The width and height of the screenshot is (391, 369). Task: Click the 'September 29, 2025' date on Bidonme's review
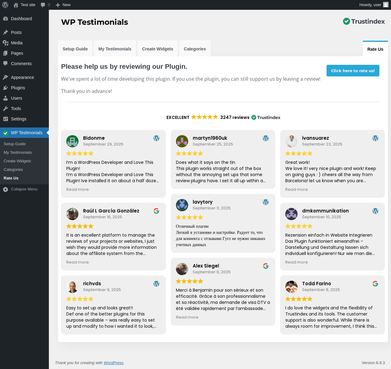coord(103,144)
